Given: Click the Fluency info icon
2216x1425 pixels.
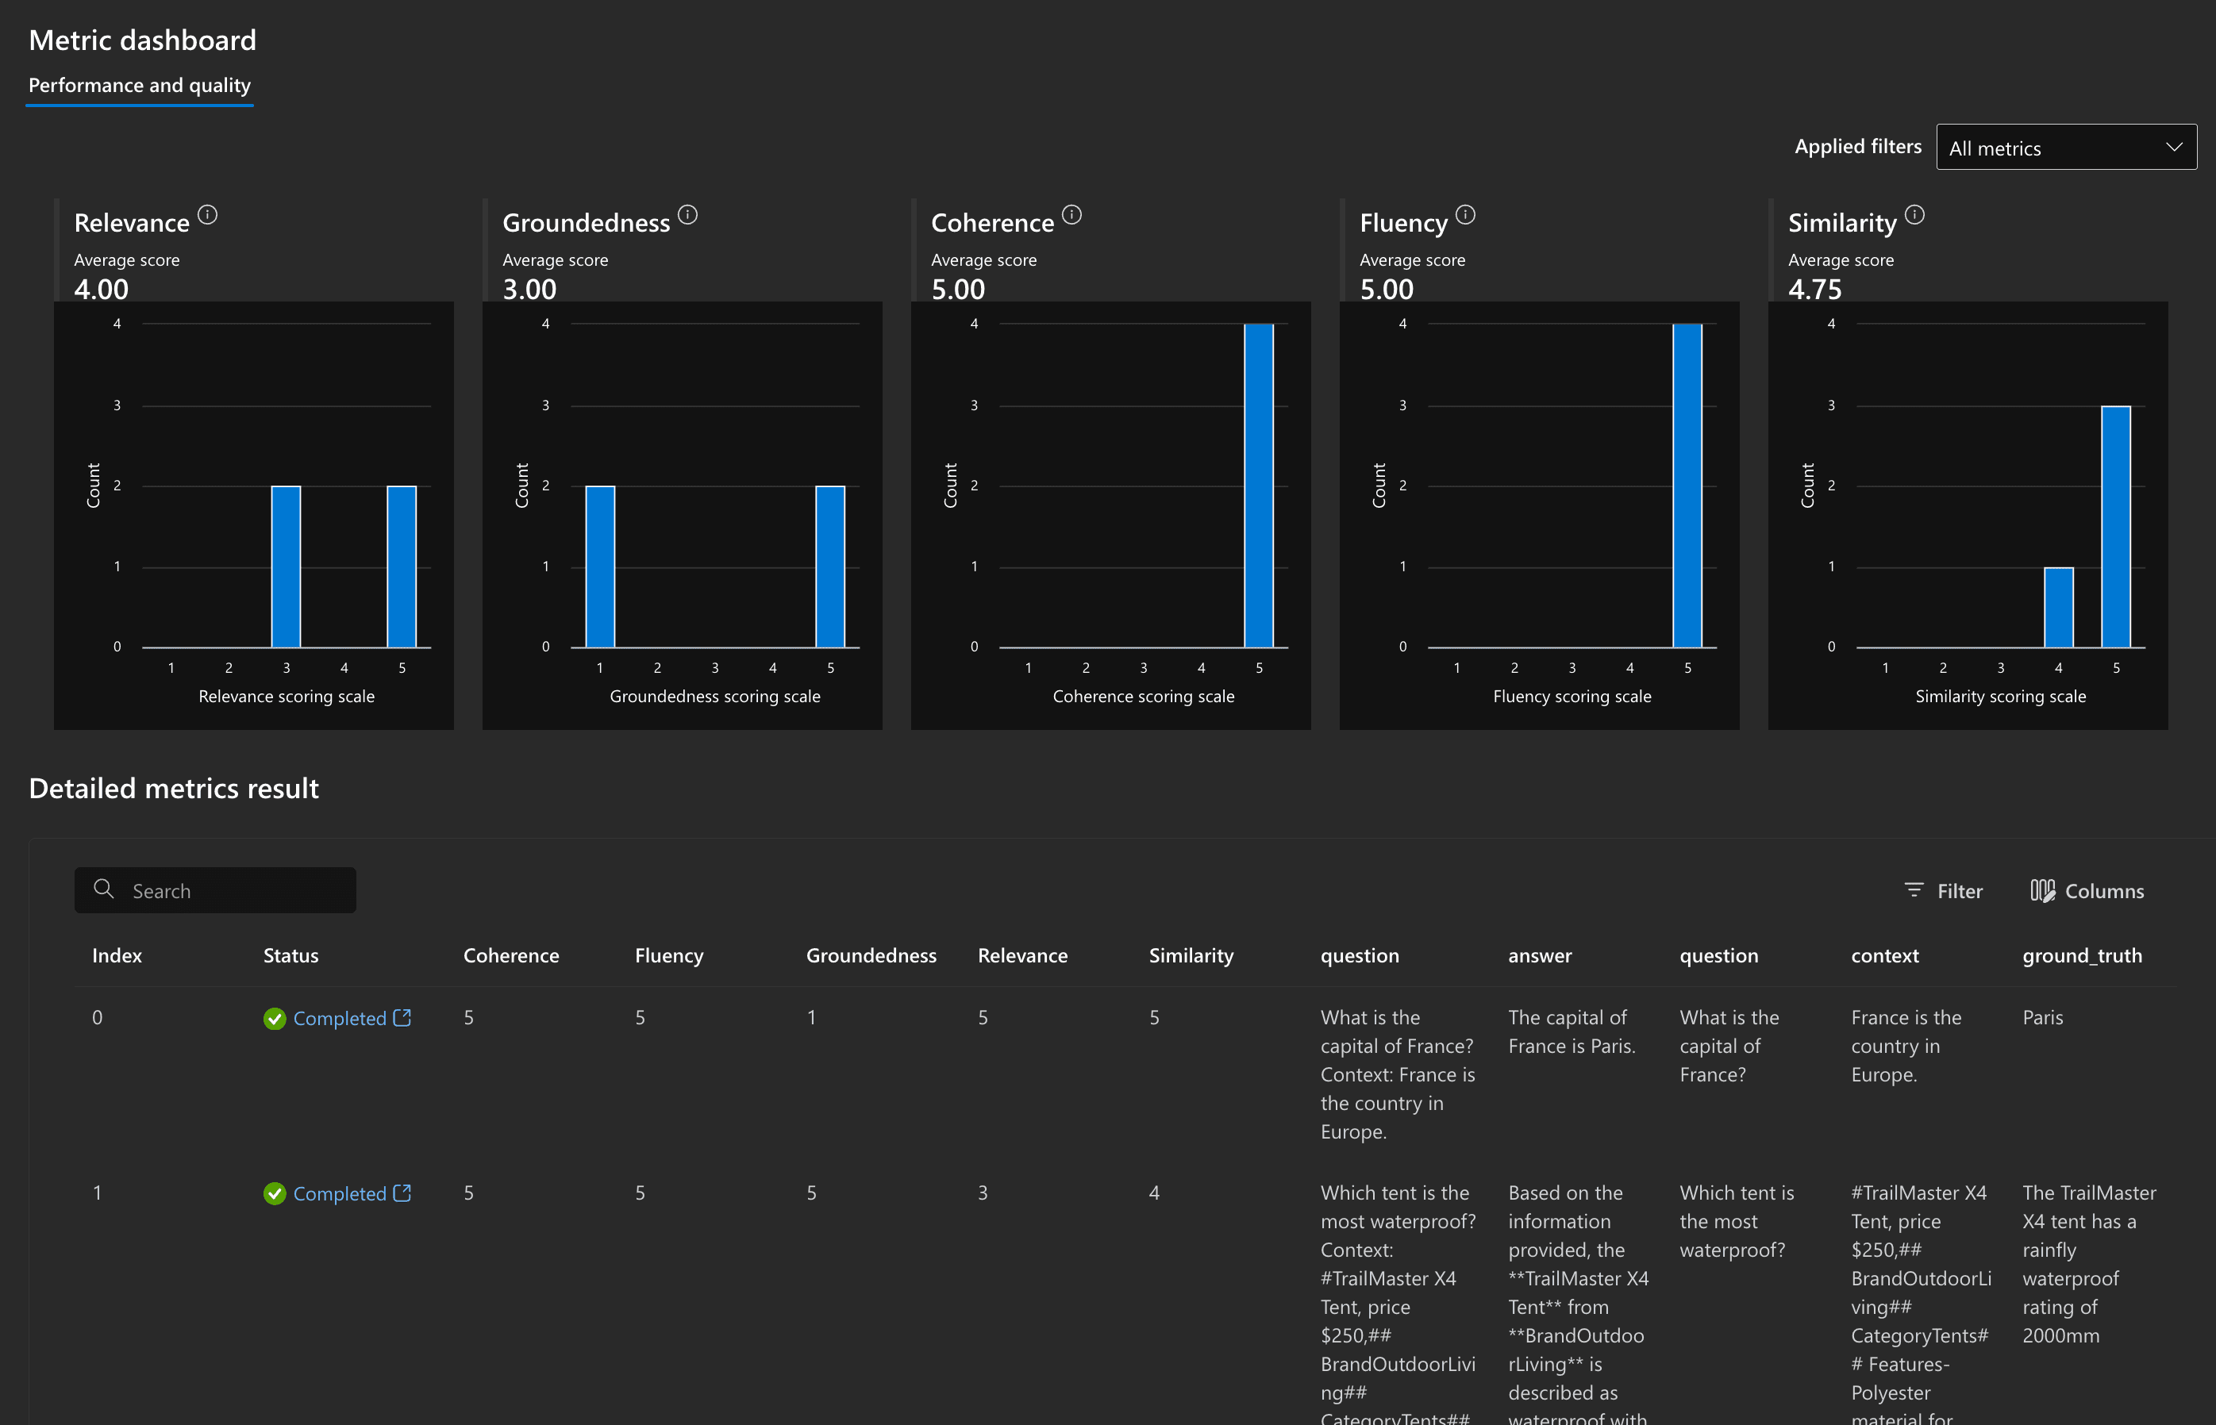Looking at the screenshot, I should (x=1465, y=215).
